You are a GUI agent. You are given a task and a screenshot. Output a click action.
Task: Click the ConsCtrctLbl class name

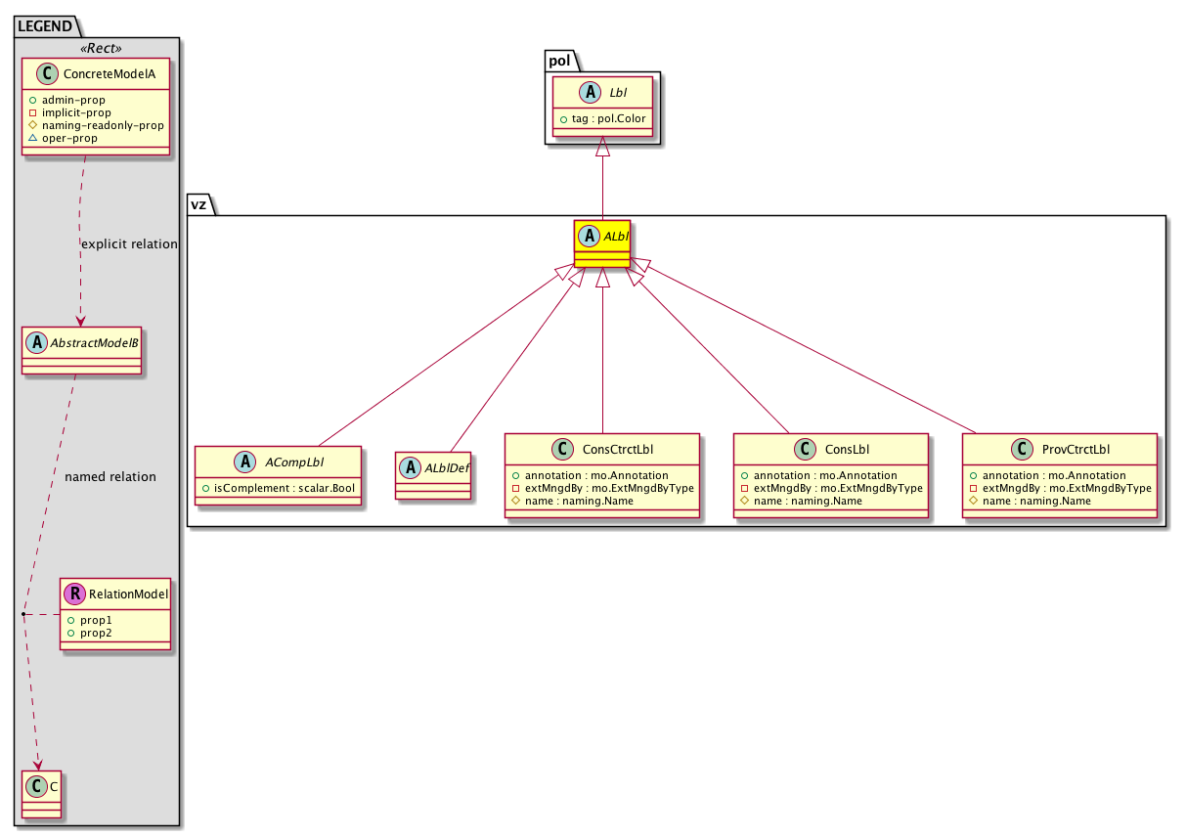[618, 450]
